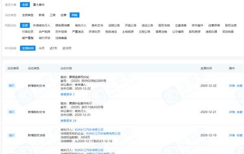Click the 提示 tag in the 2020-12-21 row
Image resolution: width=244 pixels, height=154 pixels.
pos(11,112)
